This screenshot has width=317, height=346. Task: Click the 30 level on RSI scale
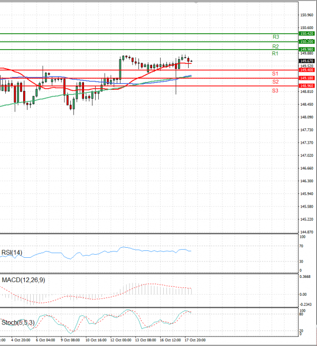[301, 261]
